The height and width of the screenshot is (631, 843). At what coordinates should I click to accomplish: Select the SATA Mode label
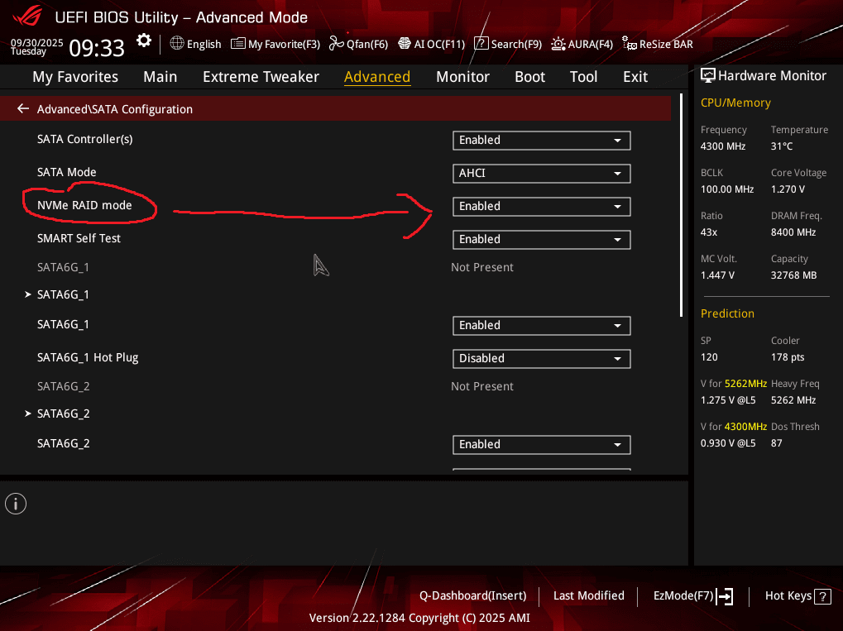click(x=67, y=172)
